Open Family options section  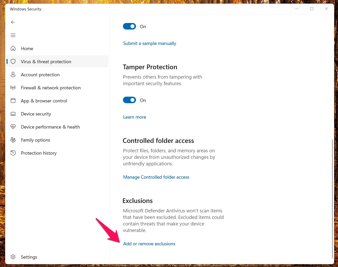pos(35,140)
